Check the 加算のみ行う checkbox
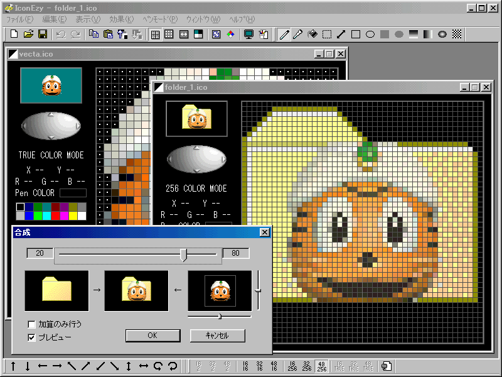 click(x=31, y=324)
